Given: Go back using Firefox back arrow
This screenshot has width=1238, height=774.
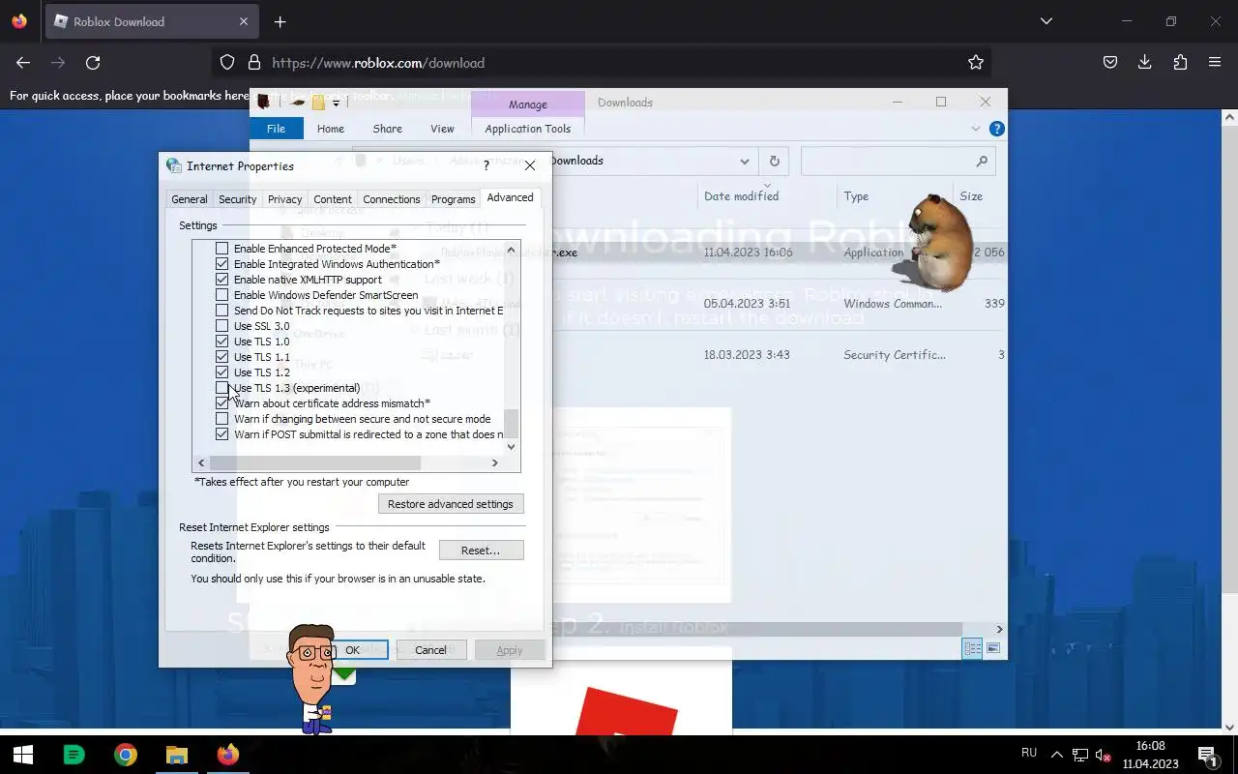Looking at the screenshot, I should 23,62.
